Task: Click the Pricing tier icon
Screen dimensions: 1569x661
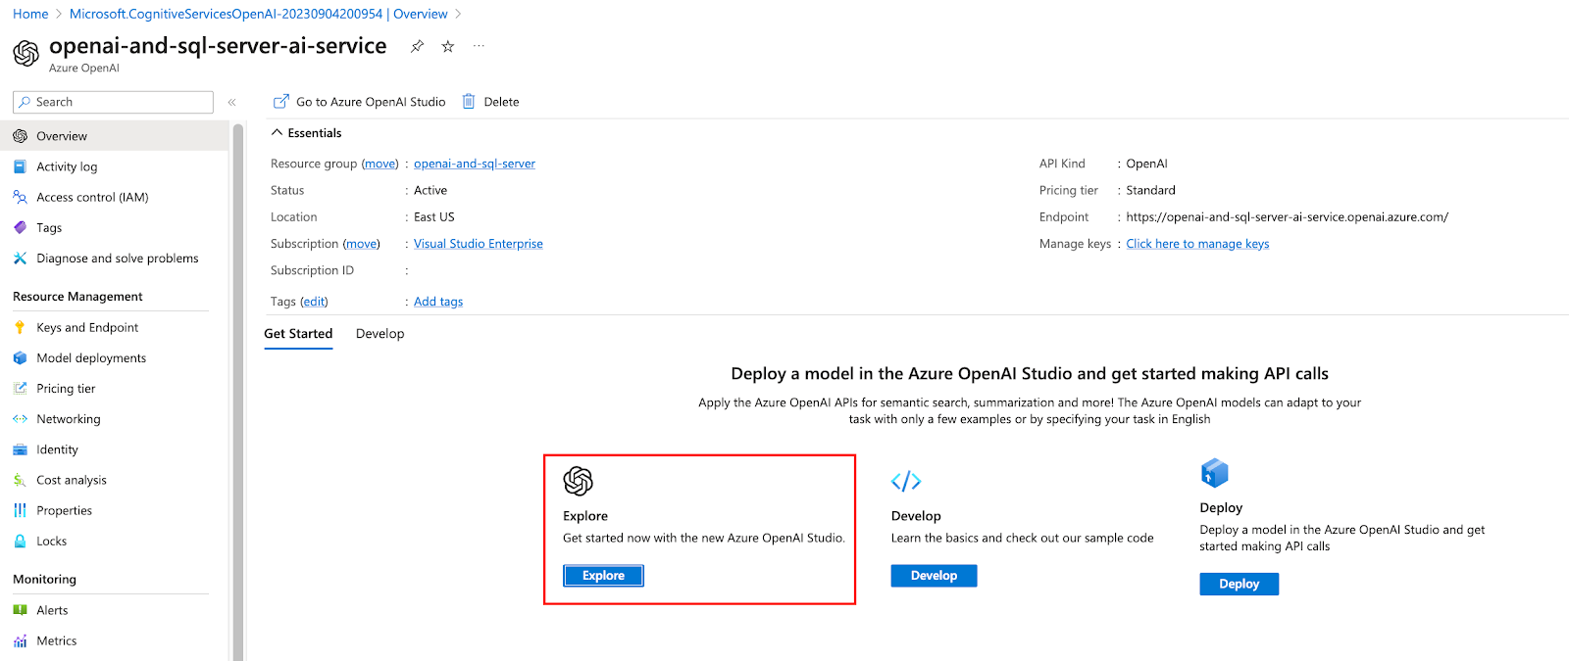Action: pos(20,389)
